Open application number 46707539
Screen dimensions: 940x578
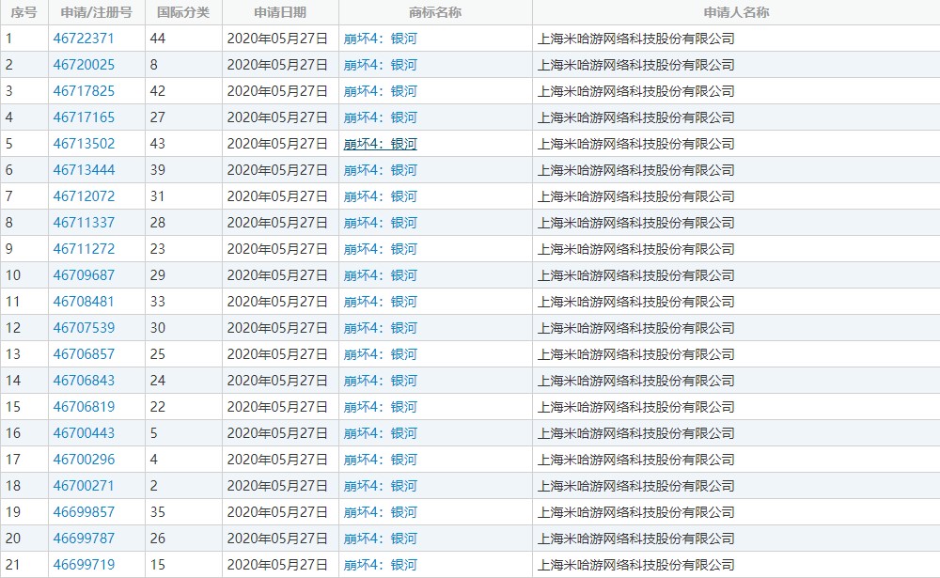click(84, 328)
